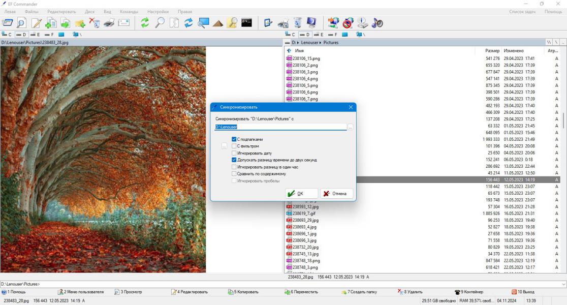Click the recycle bin toolbar icon
This screenshot has height=305, width=567.
(x=298, y=23)
